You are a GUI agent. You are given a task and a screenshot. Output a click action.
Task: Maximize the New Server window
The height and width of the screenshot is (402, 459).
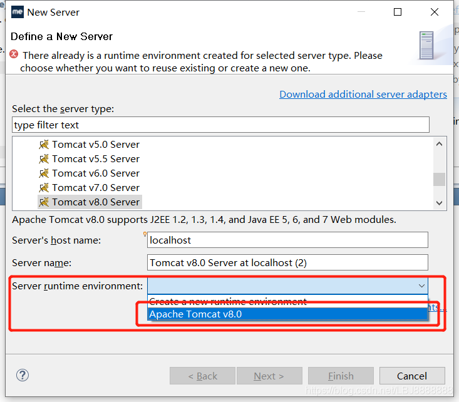tap(398, 12)
